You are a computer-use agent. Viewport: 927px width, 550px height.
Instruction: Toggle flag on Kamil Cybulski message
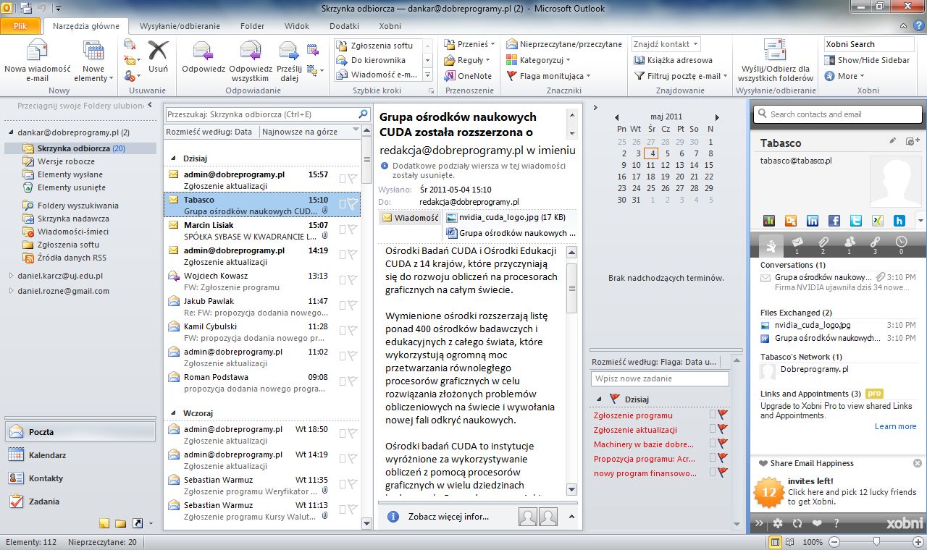coord(353,331)
